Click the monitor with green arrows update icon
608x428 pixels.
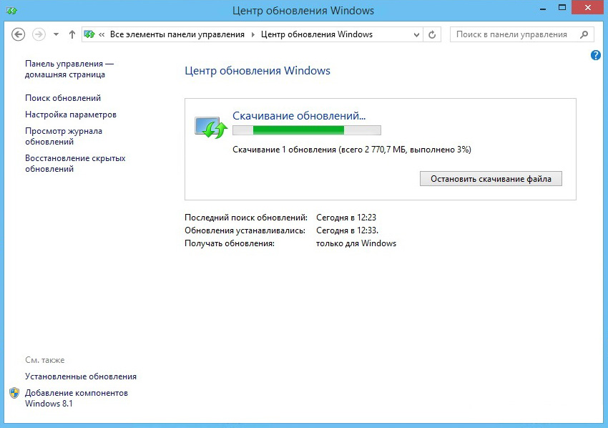211,127
